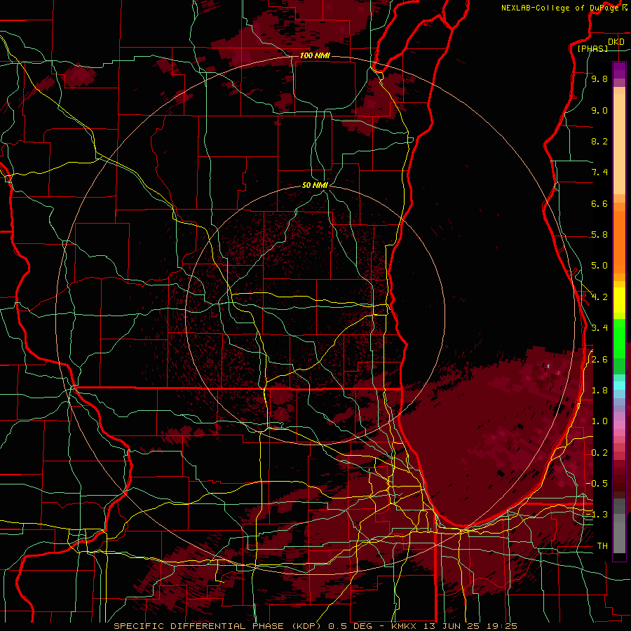This screenshot has width=631, height=631.
Task: Click the 3.4 legend value
Action: pos(599,328)
